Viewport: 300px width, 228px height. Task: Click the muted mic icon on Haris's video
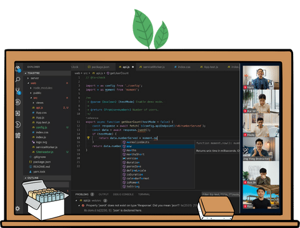(x=245, y=87)
